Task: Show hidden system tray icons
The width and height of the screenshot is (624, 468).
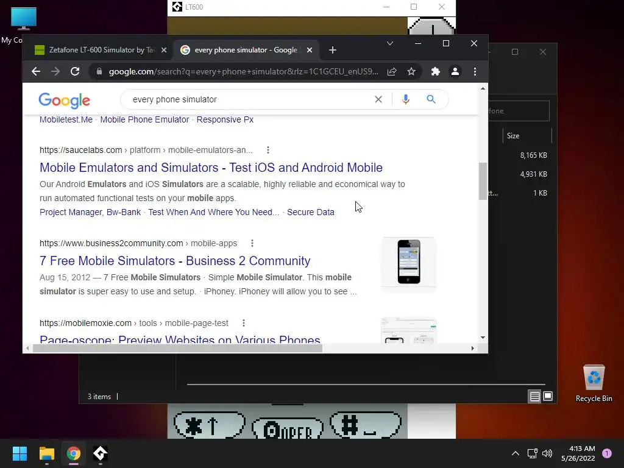Action: coord(516,453)
